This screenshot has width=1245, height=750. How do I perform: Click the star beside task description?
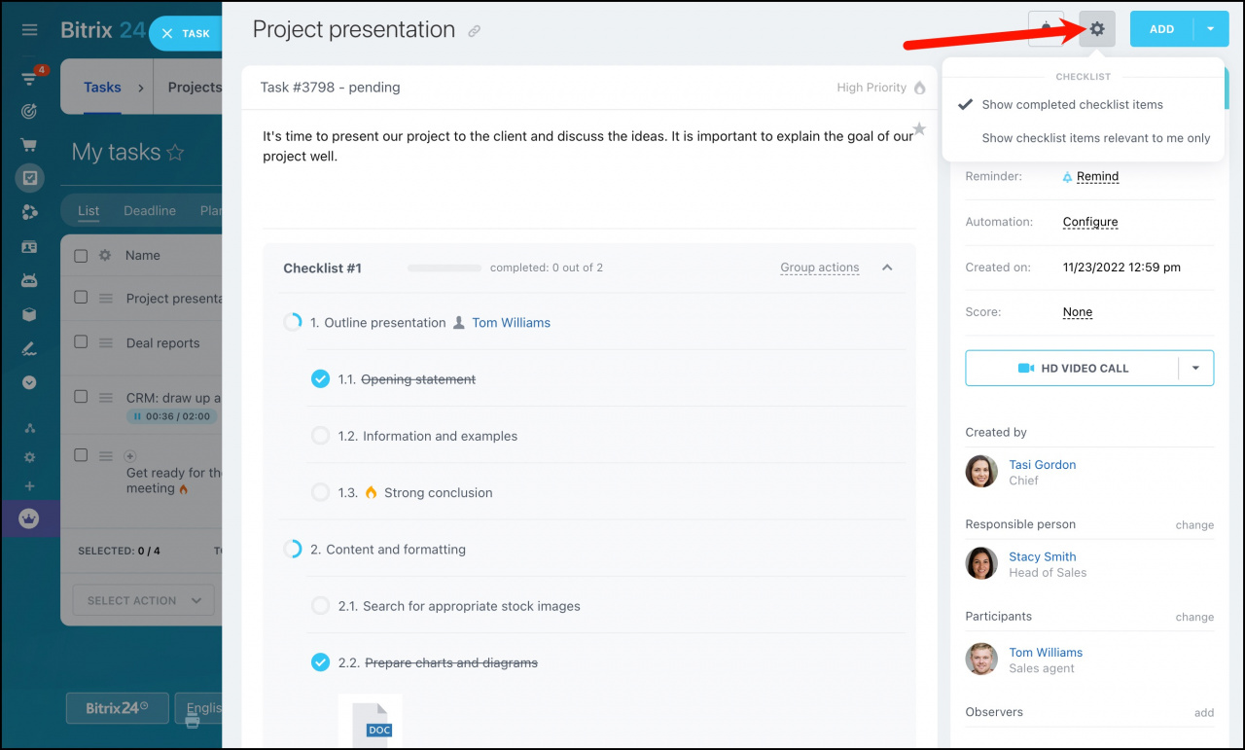[x=919, y=129]
